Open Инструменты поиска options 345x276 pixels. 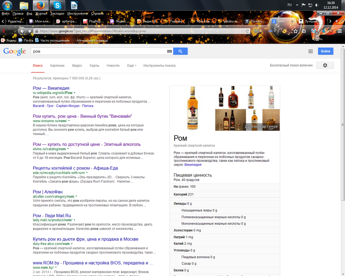pyautogui.click(x=159, y=65)
